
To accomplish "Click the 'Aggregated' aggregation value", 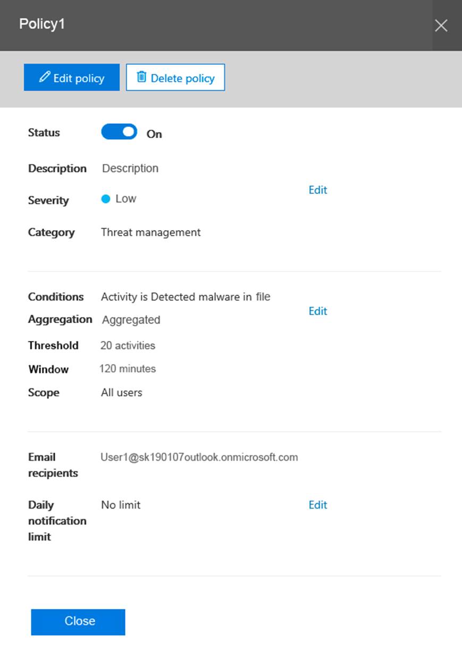I will [131, 320].
